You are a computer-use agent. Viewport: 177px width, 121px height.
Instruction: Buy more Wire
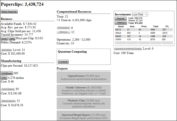point(4,78)
